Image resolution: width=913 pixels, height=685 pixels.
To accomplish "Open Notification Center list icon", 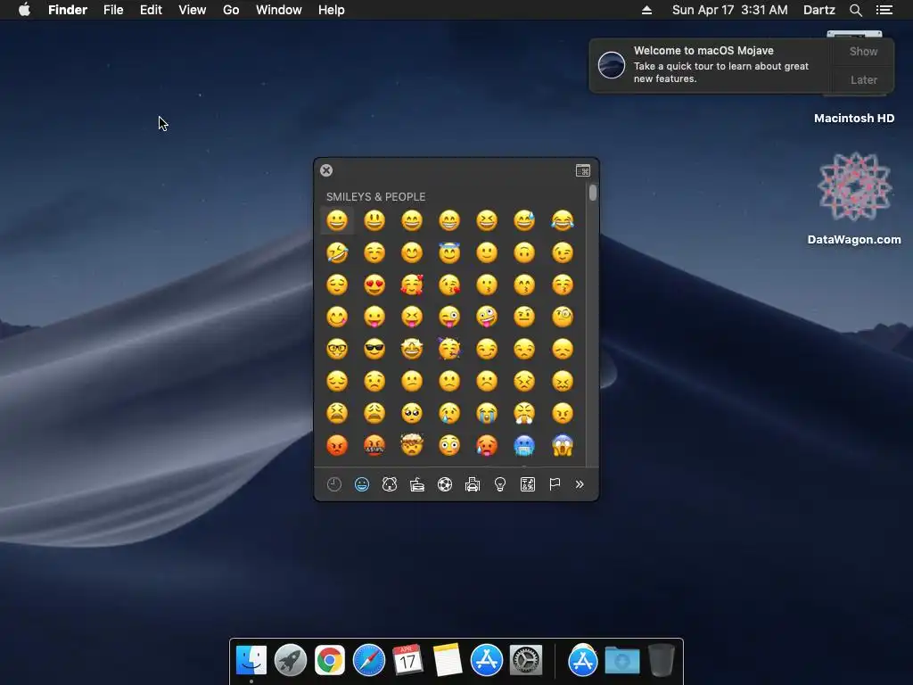I will (x=884, y=10).
